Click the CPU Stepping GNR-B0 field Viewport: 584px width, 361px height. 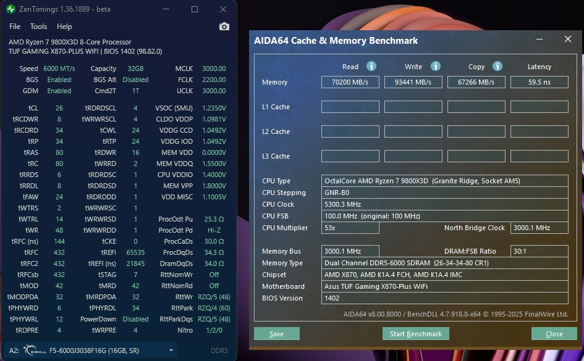pyautogui.click(x=445, y=193)
